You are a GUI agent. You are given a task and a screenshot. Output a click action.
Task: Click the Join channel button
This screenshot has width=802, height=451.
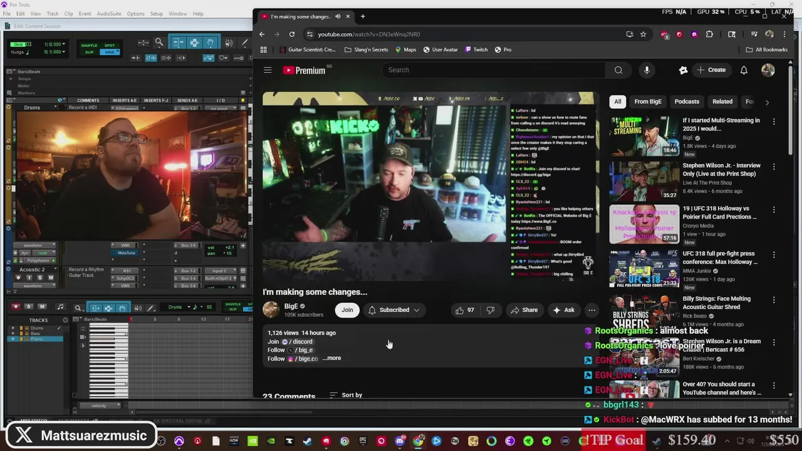point(347,310)
